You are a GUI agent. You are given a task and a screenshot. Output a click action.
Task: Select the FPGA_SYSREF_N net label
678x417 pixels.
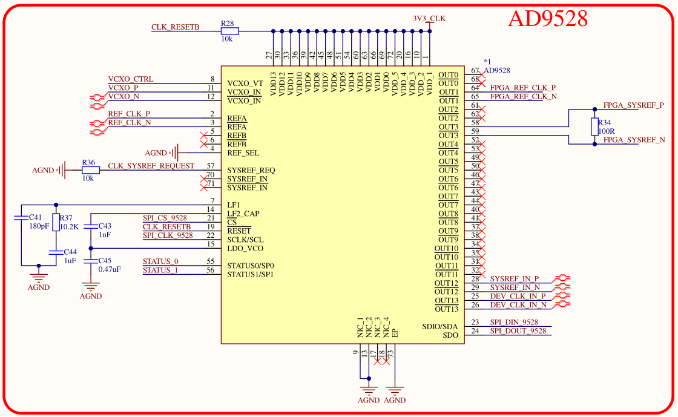click(x=634, y=140)
